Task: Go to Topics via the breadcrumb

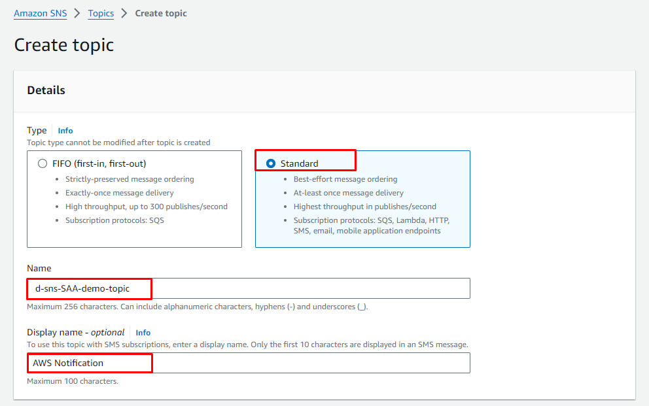Action: coord(101,13)
